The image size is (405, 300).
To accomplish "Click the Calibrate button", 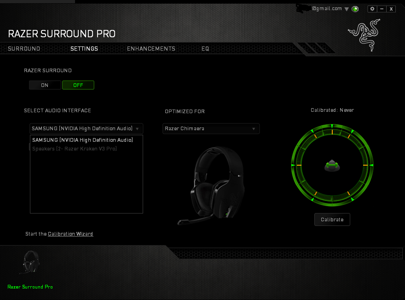I will [x=332, y=219].
